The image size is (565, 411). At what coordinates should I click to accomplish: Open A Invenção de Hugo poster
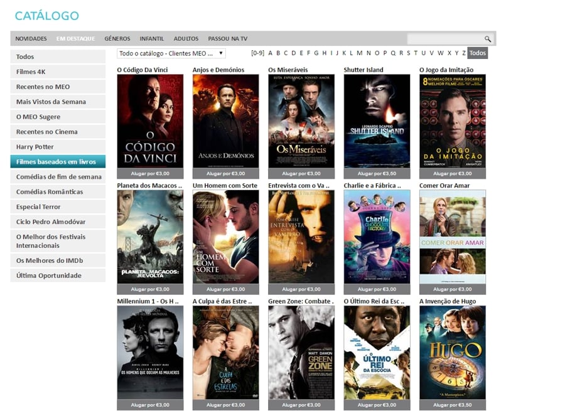tap(453, 352)
